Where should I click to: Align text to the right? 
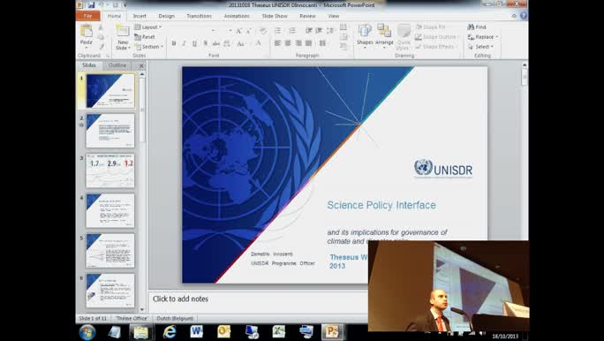click(x=298, y=43)
